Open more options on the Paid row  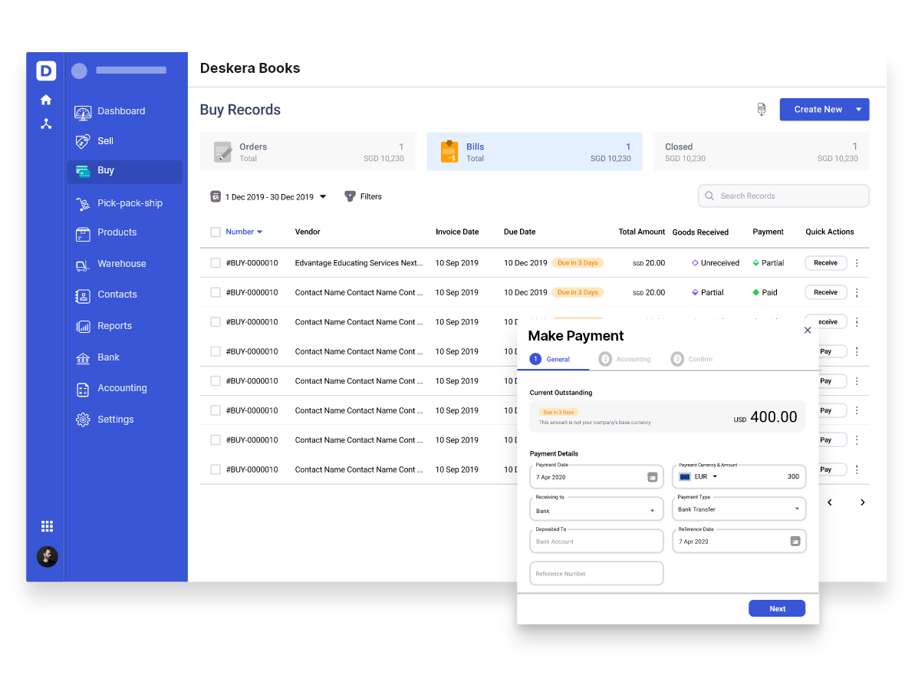click(857, 292)
